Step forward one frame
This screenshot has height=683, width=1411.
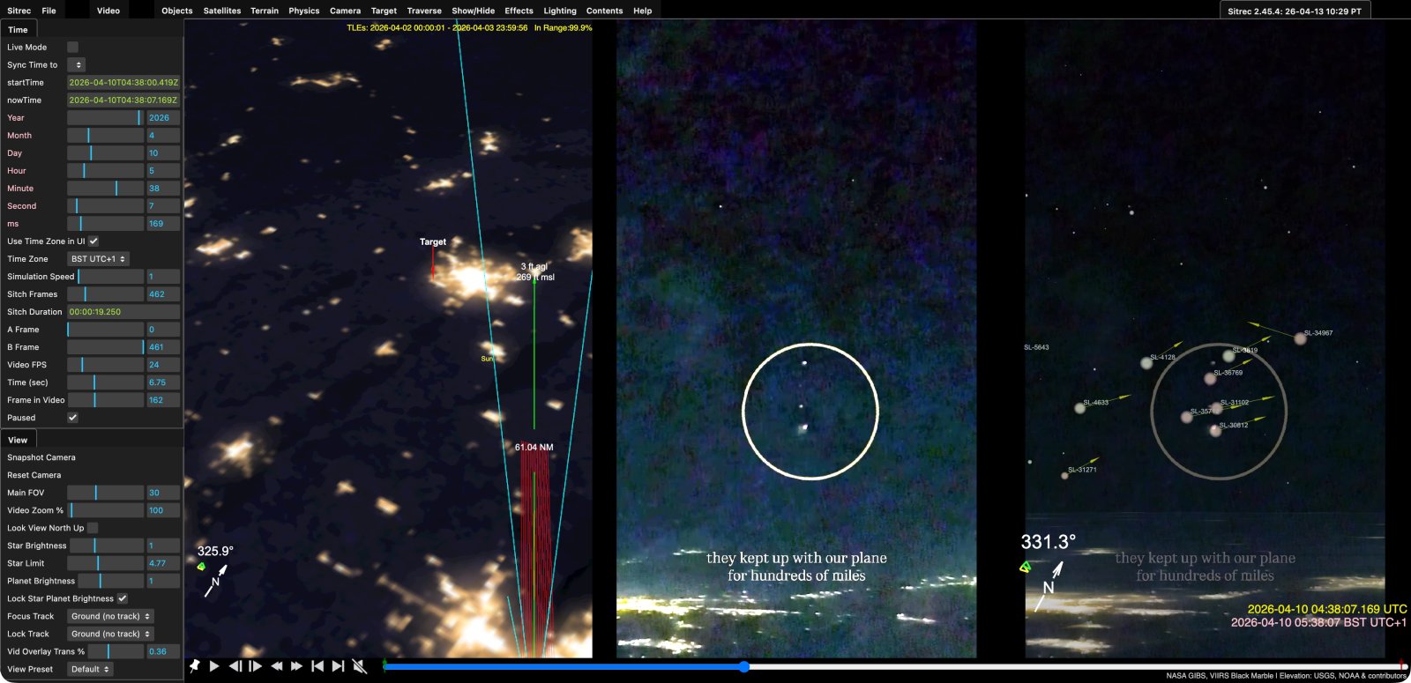click(x=256, y=666)
